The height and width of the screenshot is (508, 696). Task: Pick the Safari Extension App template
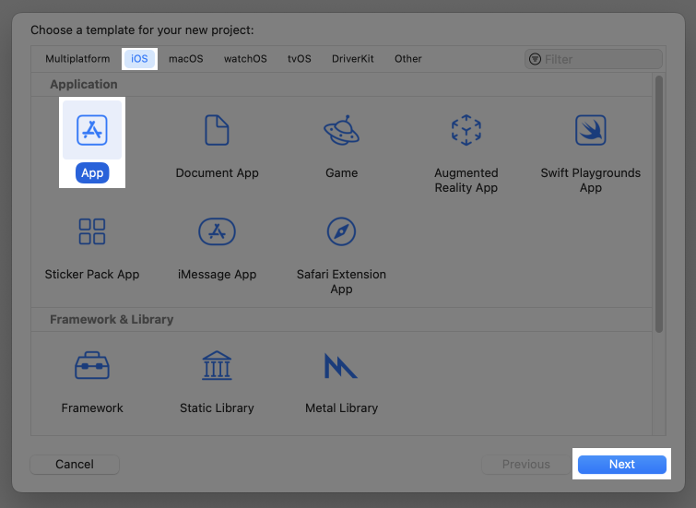pyautogui.click(x=341, y=232)
